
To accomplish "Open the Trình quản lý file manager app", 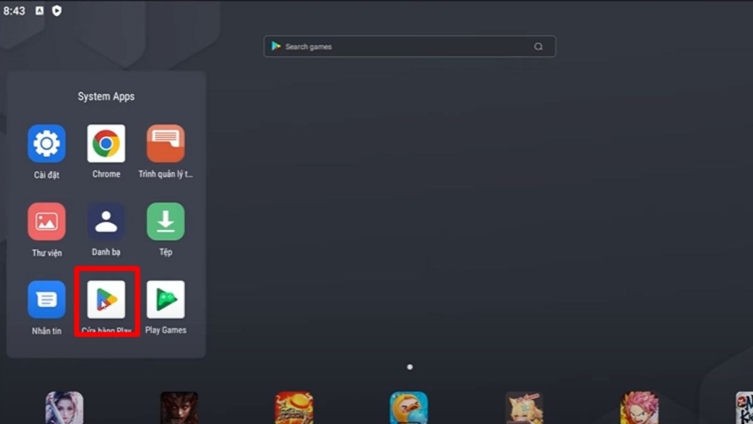I will (x=166, y=144).
